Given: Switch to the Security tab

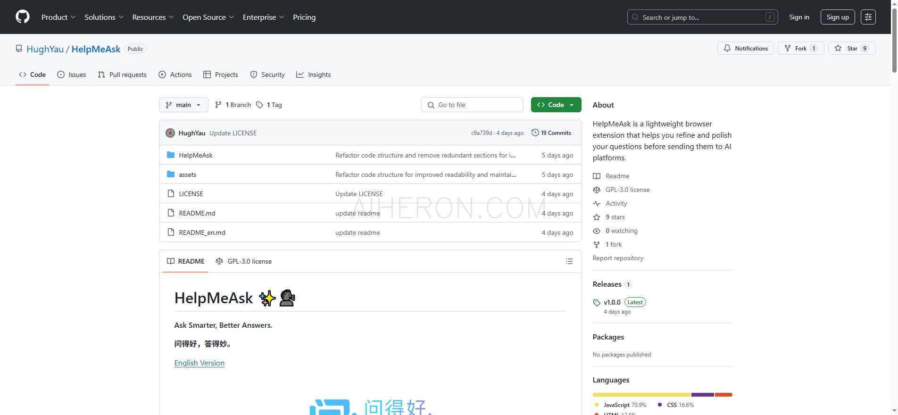Looking at the screenshot, I should (x=267, y=75).
